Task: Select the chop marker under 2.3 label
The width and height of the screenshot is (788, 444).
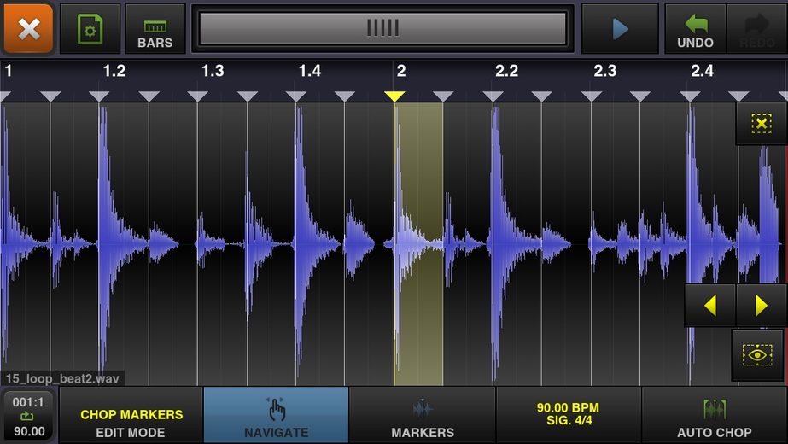Action: 592,96
